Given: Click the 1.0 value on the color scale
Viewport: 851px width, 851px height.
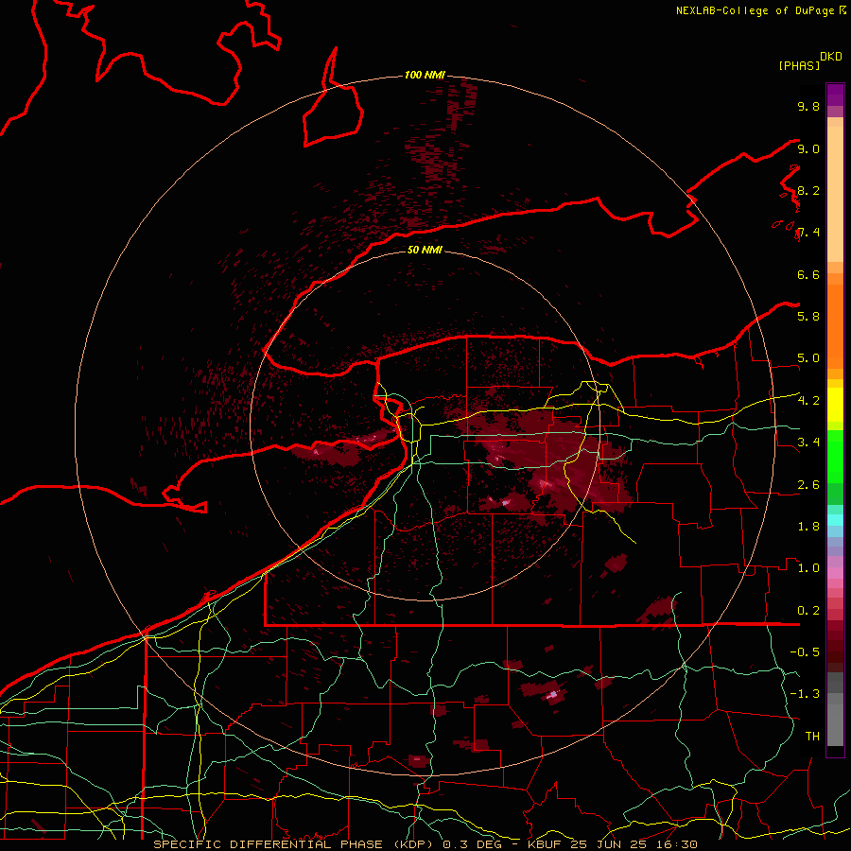Looking at the screenshot, I should pos(808,568).
